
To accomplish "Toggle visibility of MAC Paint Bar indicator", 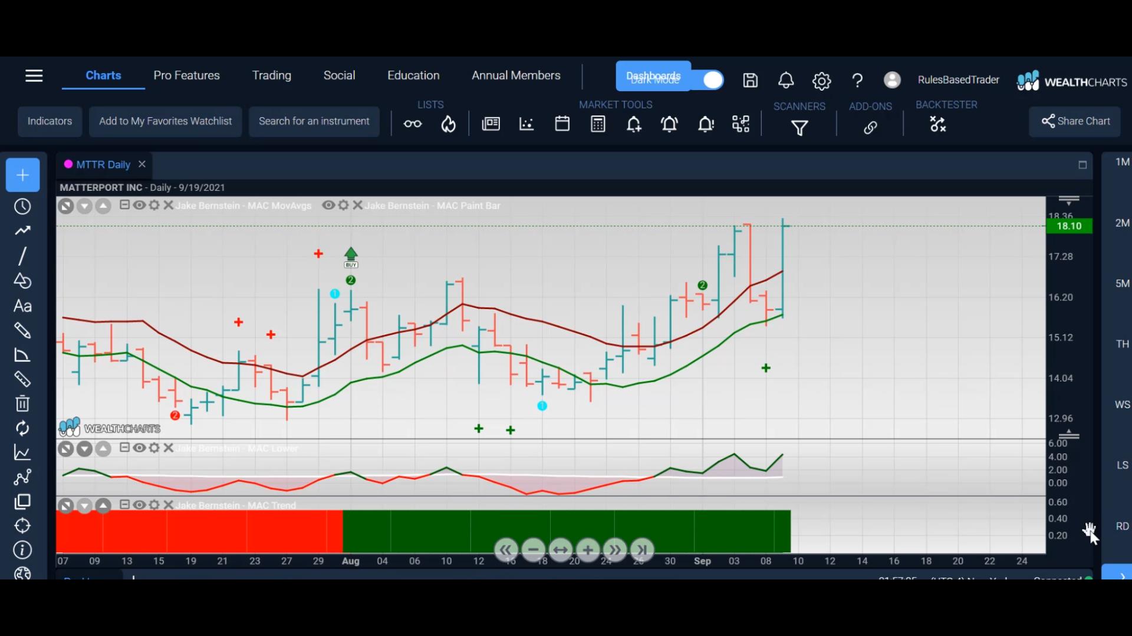I will pyautogui.click(x=328, y=205).
